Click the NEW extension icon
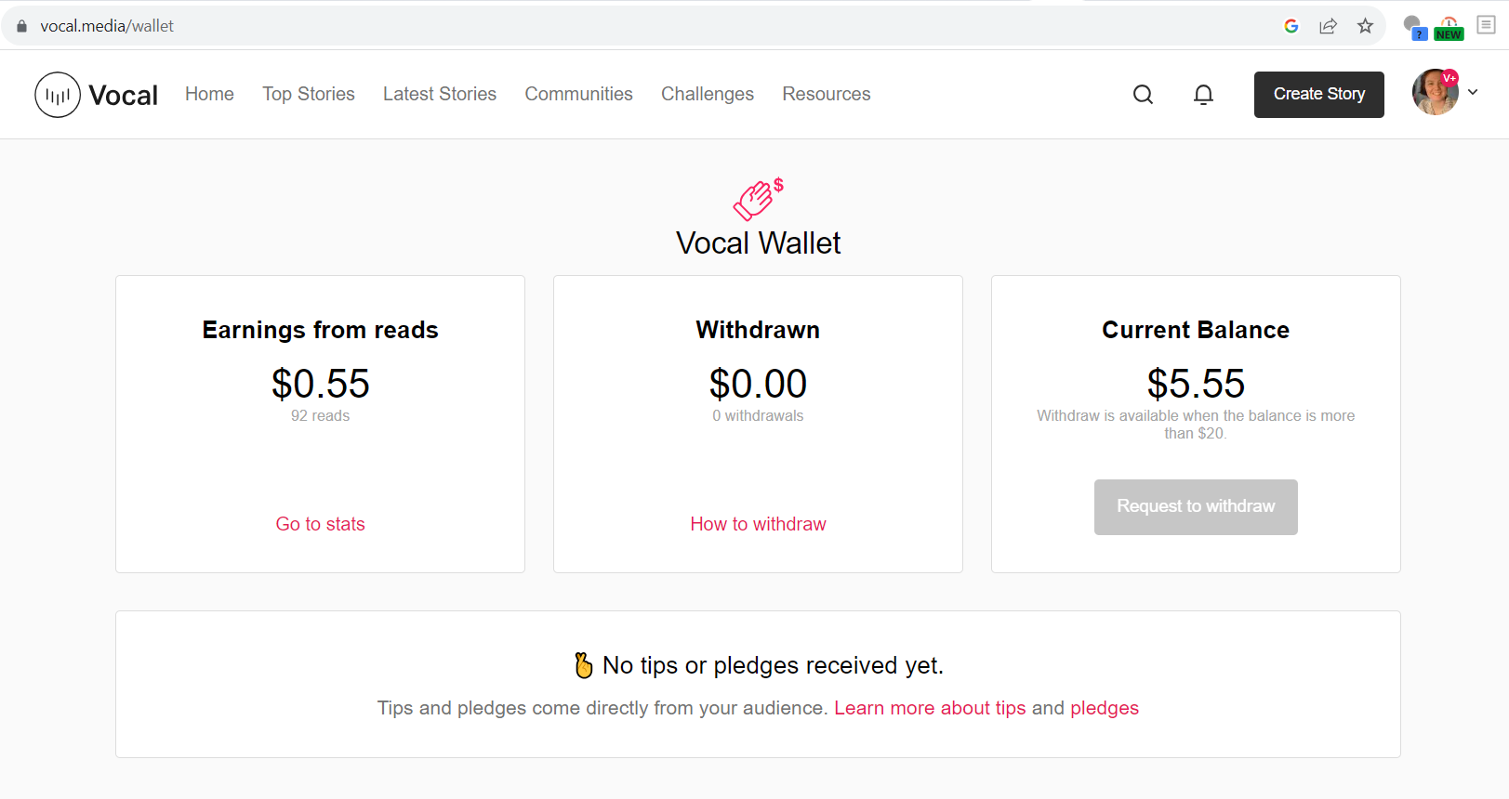Viewport: 1509px width, 799px height. [x=1449, y=28]
